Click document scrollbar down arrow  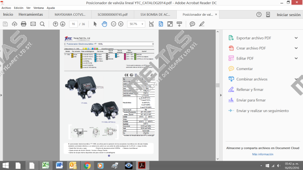218,159
